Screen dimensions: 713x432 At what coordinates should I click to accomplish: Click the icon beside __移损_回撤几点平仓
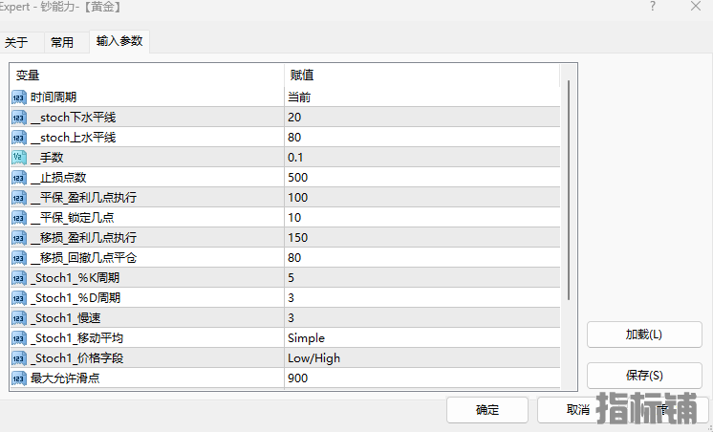point(19,258)
